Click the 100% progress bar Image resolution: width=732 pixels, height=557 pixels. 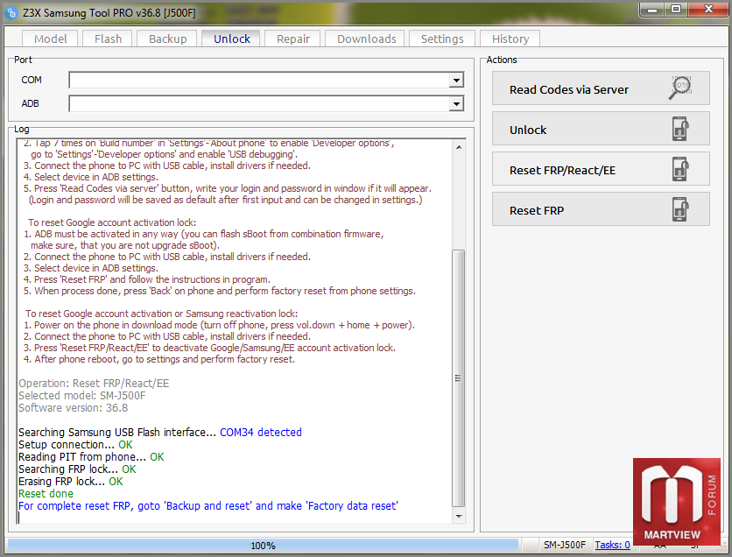263,545
